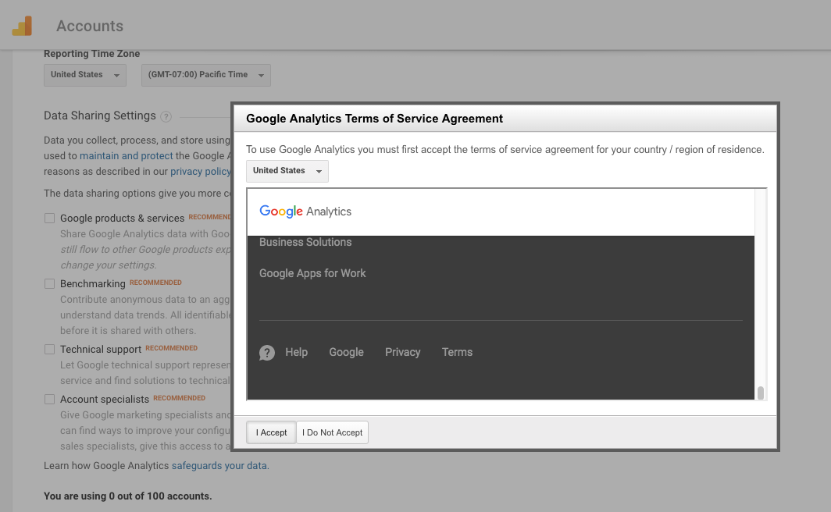831x512 pixels.
Task: Tick the Account specialists checkbox
Action: coord(50,400)
